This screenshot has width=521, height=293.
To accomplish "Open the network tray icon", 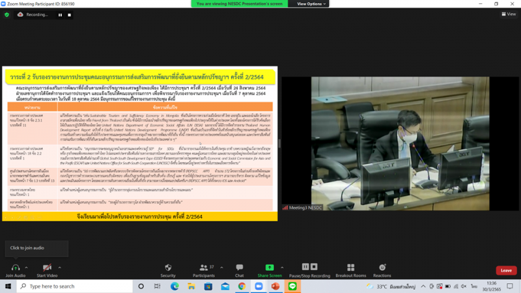I will [x=456, y=286].
